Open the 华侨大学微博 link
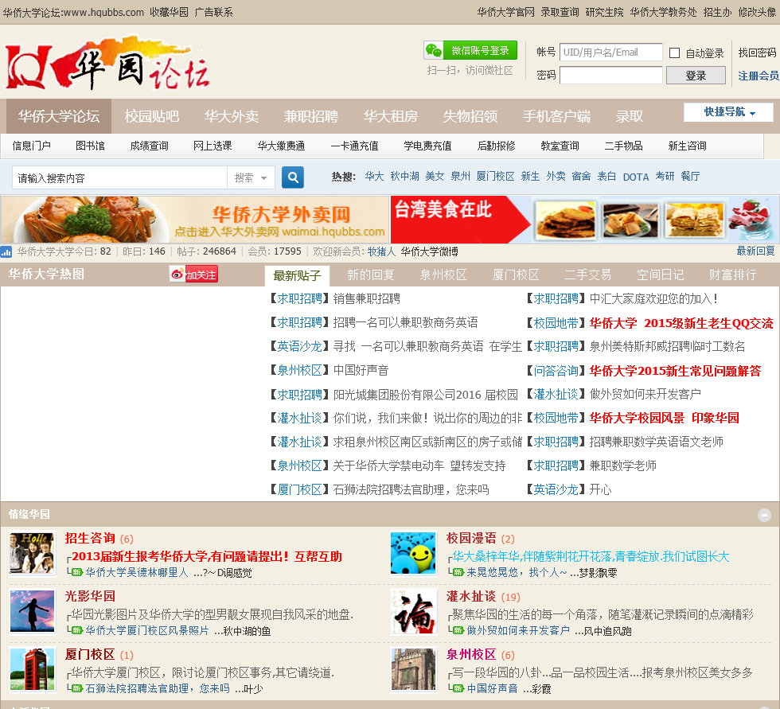 pos(429,251)
